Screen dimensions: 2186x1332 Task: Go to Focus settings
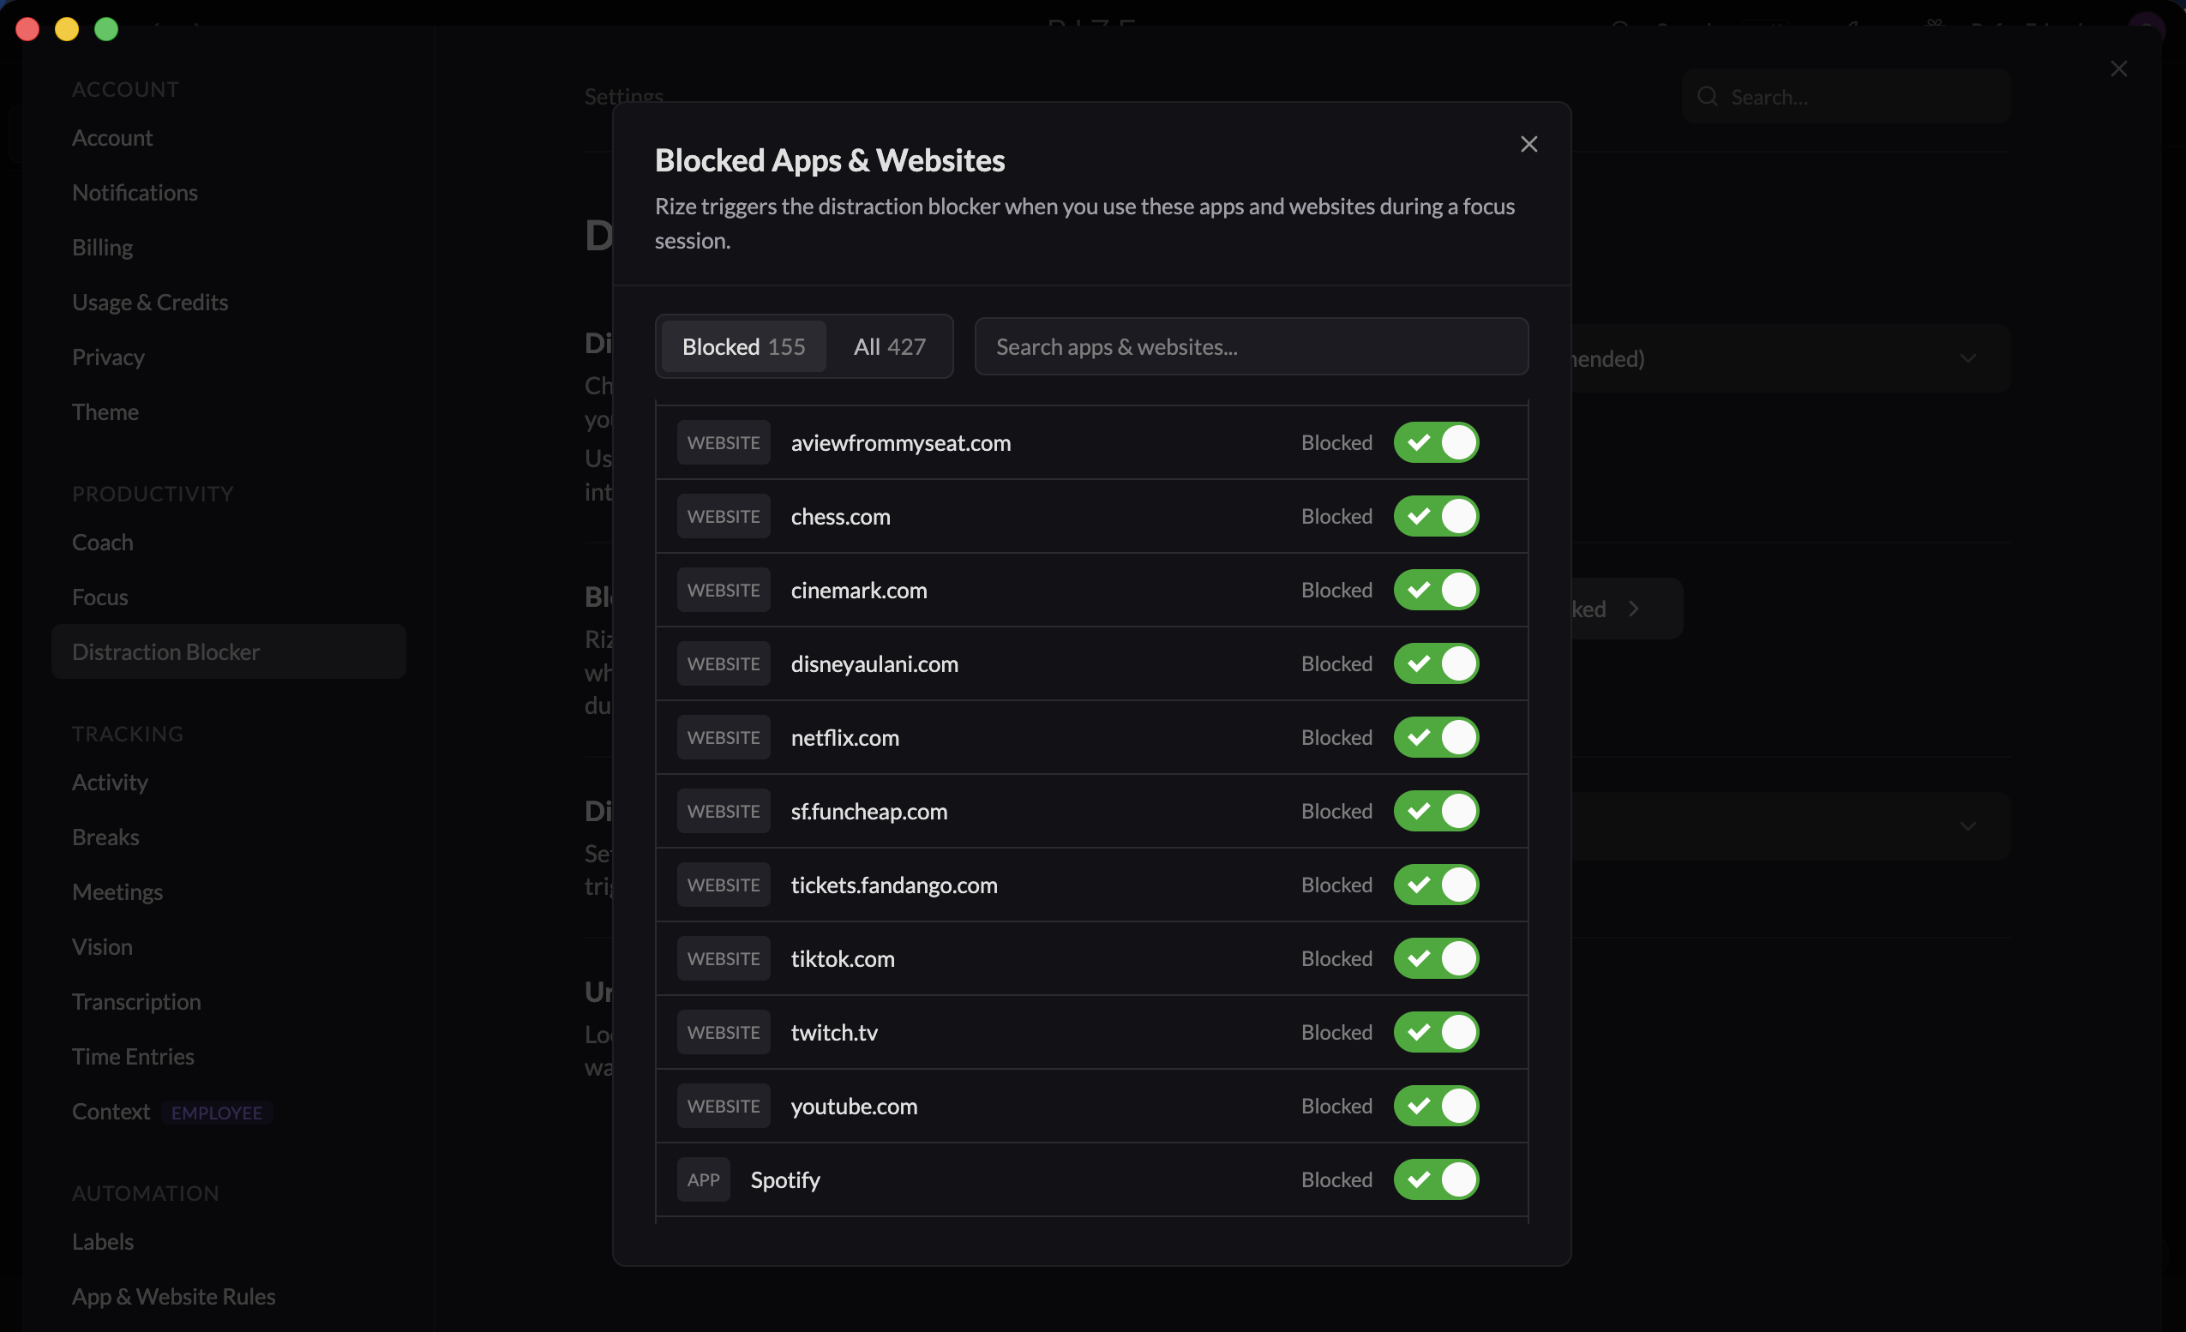tap(100, 597)
